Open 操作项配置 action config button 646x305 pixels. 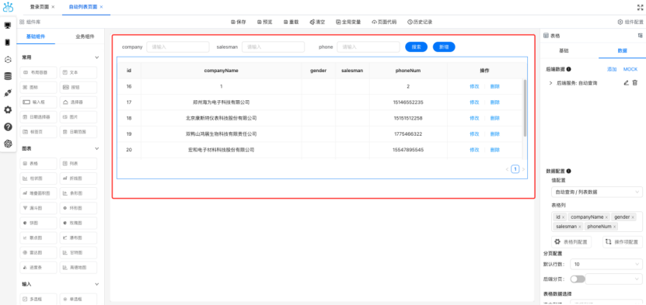click(x=622, y=242)
